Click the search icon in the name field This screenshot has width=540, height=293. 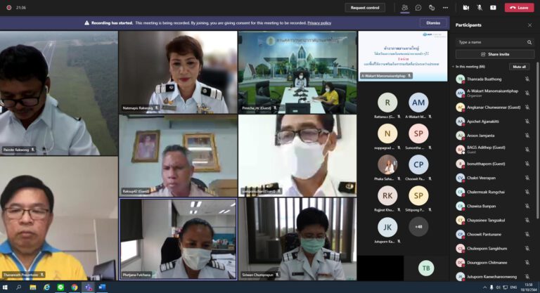point(528,41)
